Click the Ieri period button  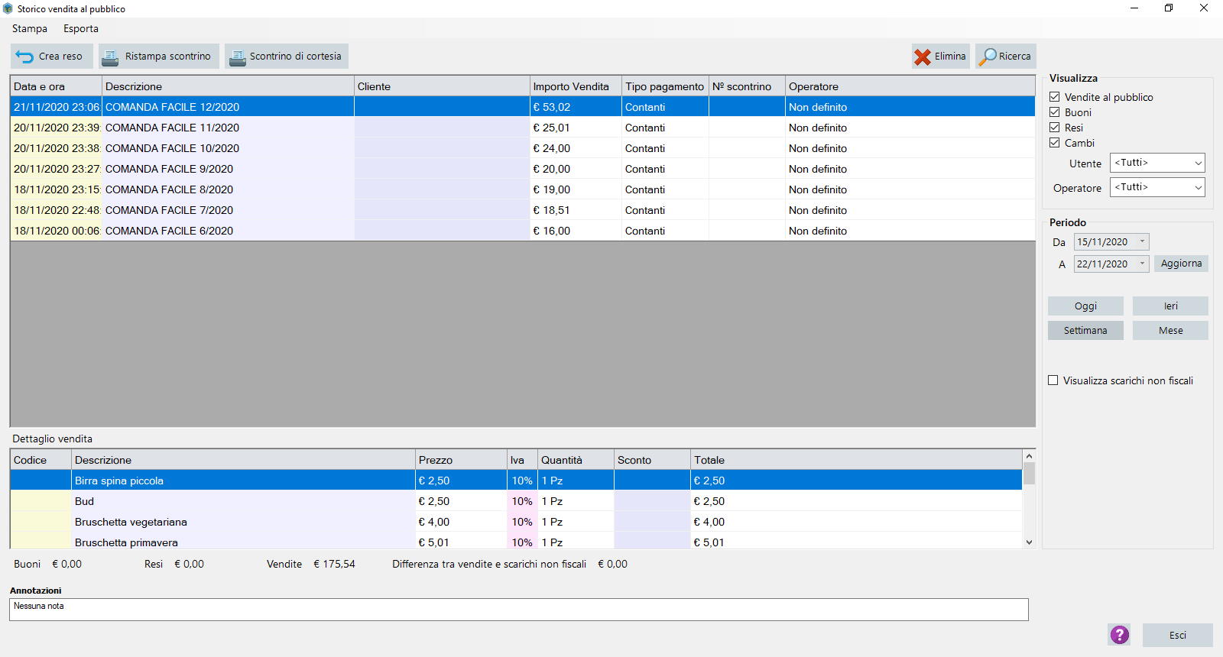[x=1170, y=306]
